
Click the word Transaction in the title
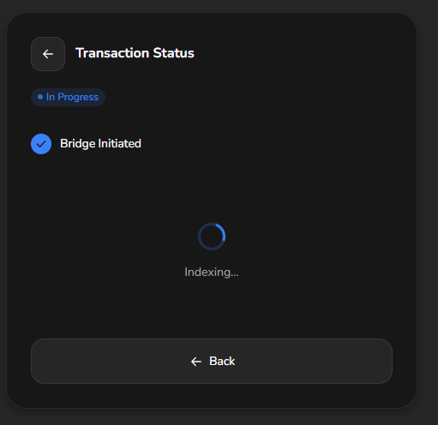click(112, 53)
